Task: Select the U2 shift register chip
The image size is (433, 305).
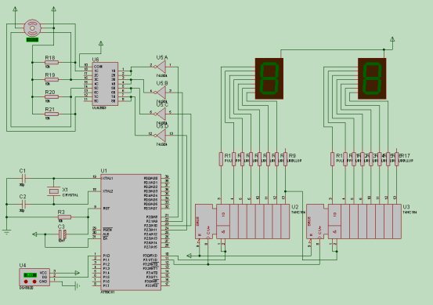Action: click(243, 221)
